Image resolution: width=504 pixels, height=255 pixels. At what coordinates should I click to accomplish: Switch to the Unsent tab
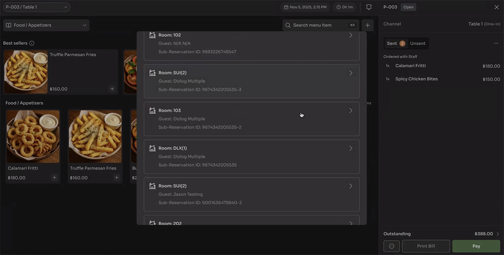coord(417,43)
